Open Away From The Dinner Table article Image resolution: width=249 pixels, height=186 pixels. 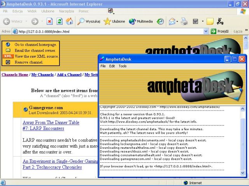51,125
